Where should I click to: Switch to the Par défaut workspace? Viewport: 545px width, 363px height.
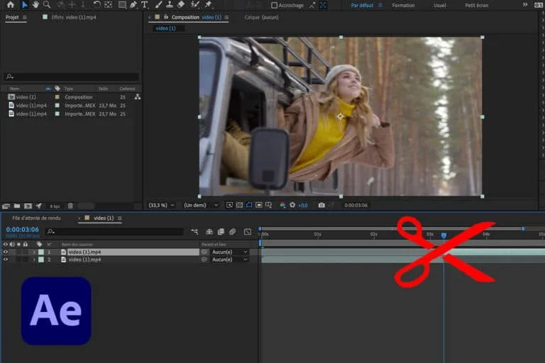(x=362, y=5)
